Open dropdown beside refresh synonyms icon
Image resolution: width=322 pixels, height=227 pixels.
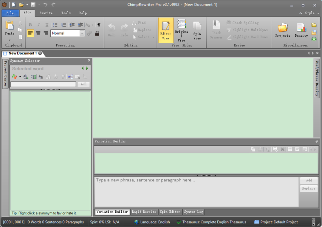tap(20, 77)
